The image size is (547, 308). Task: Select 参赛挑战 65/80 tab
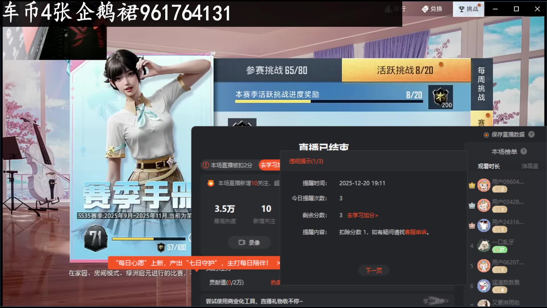[x=277, y=70]
